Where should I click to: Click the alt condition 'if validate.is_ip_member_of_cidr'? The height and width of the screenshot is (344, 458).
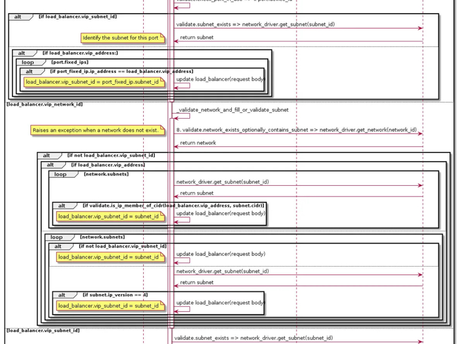[x=173, y=206]
